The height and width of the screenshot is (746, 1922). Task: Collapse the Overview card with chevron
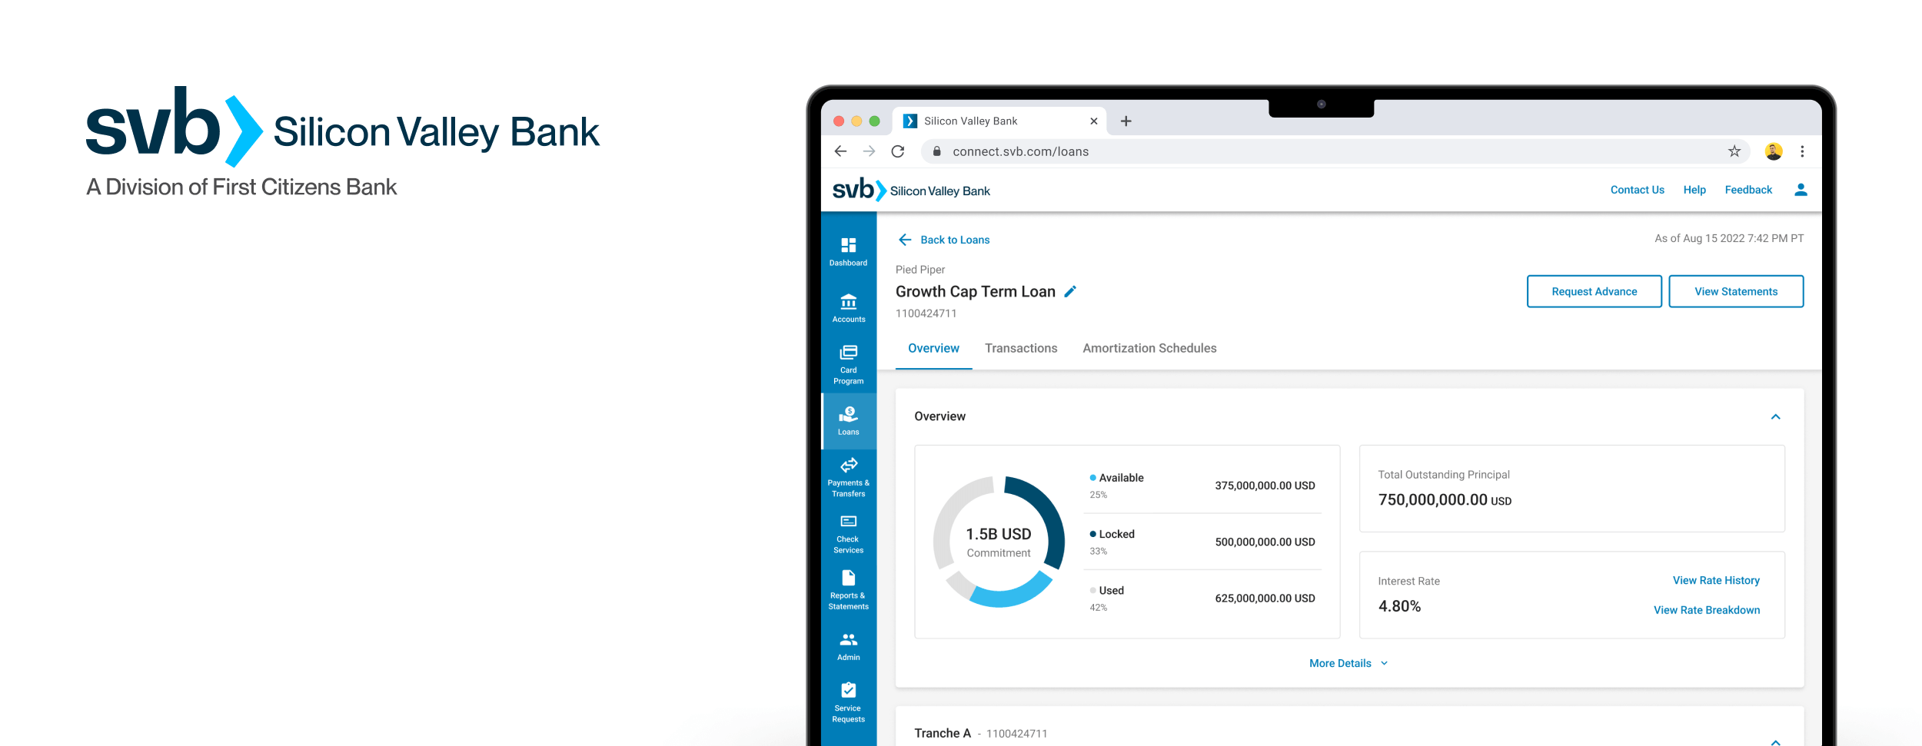pos(1775,416)
